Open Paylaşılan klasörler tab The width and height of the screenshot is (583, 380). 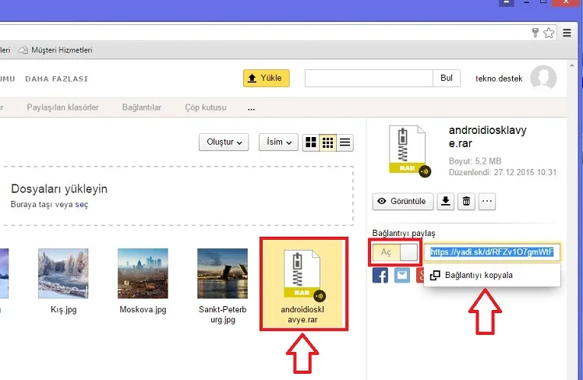(x=63, y=107)
